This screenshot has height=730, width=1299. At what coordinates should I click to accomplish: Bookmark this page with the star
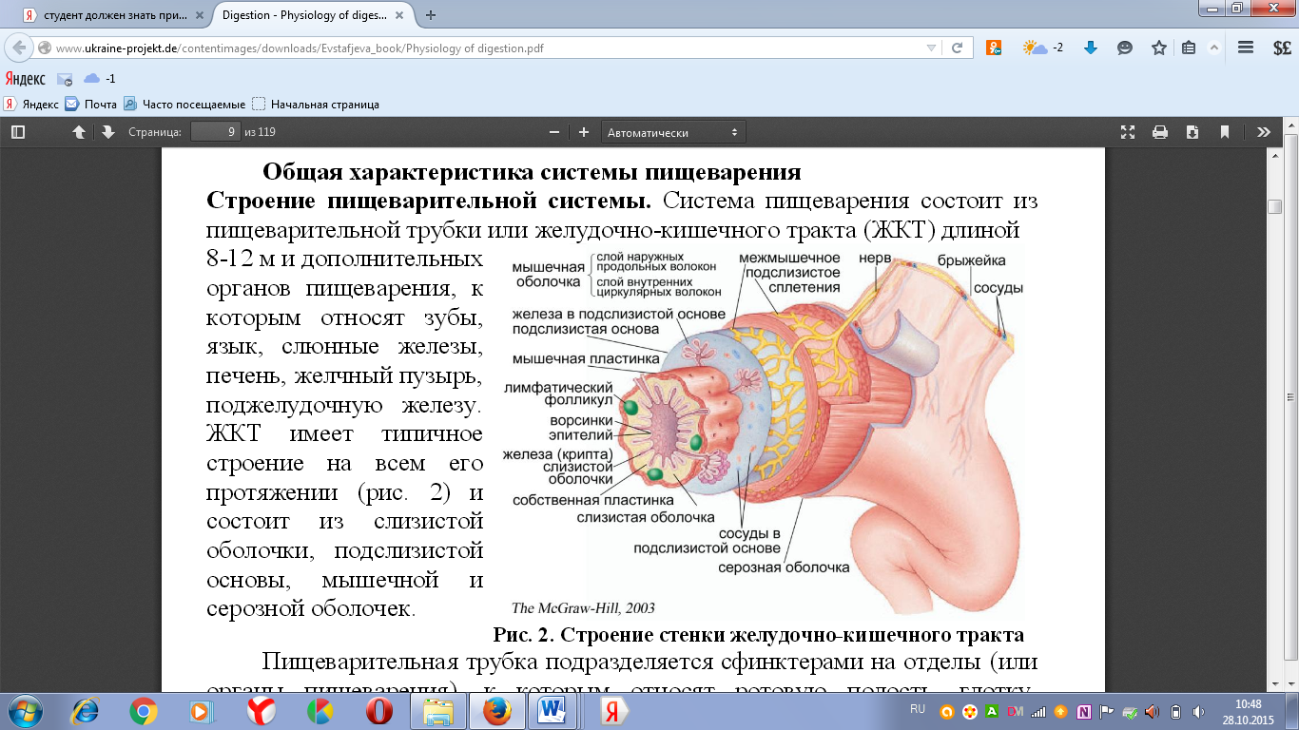[x=1158, y=48]
